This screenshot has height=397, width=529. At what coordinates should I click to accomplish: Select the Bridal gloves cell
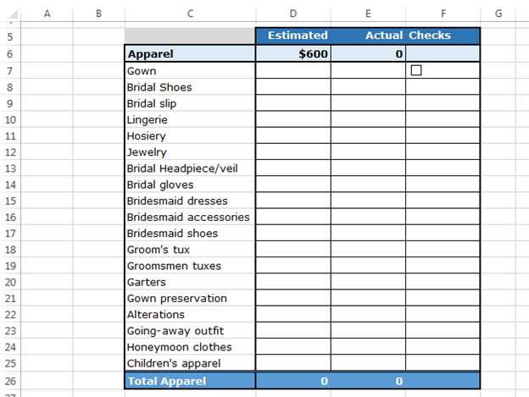190,185
